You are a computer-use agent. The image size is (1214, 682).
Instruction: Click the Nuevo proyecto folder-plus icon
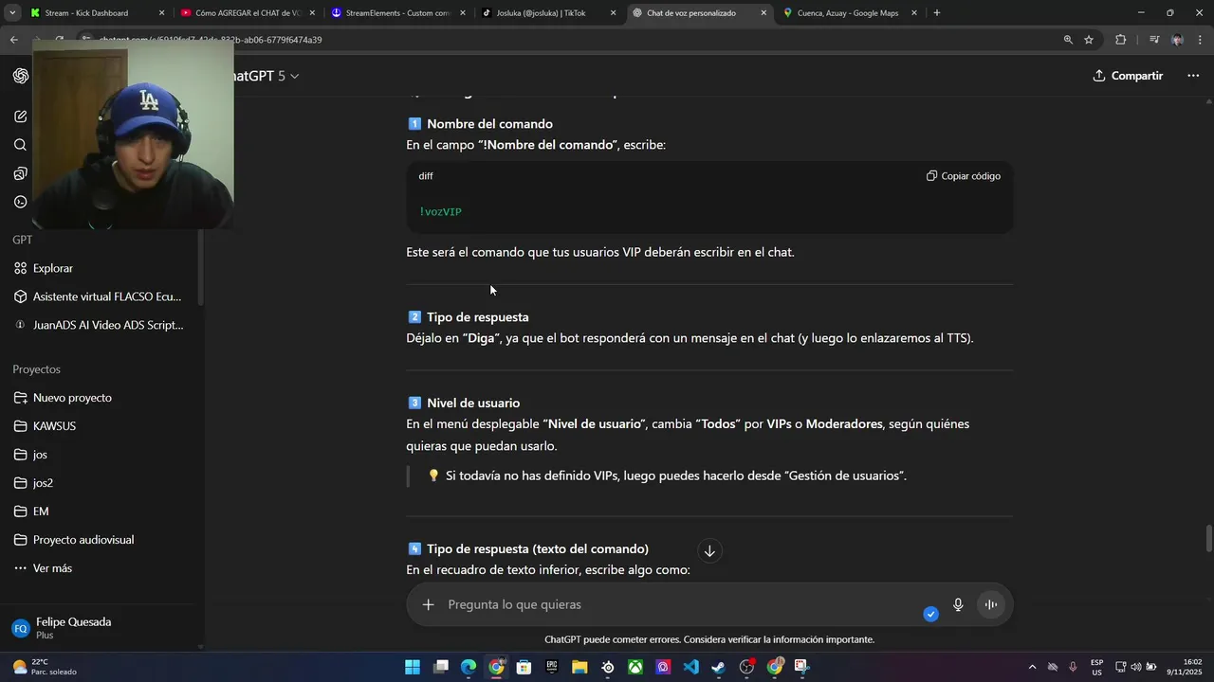point(21,398)
